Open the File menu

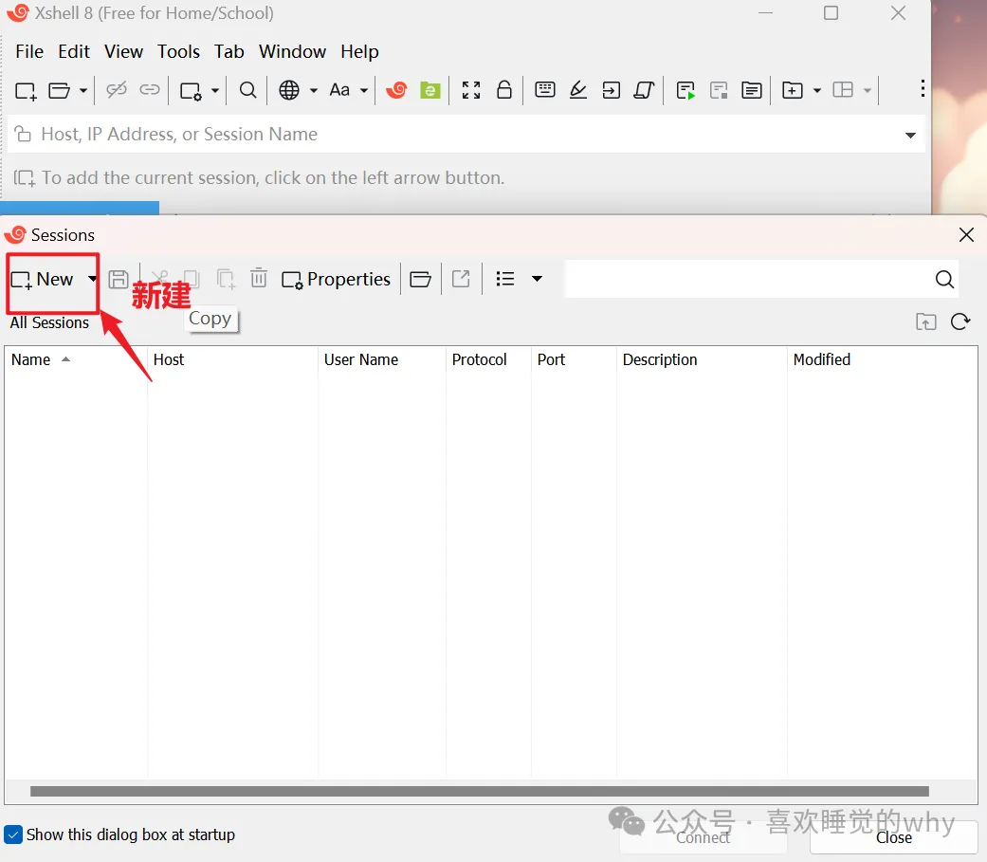coord(29,51)
